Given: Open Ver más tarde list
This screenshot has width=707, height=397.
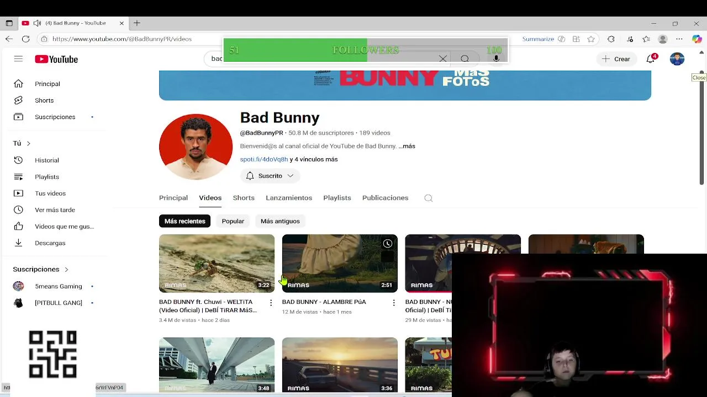Looking at the screenshot, I should pos(55,210).
